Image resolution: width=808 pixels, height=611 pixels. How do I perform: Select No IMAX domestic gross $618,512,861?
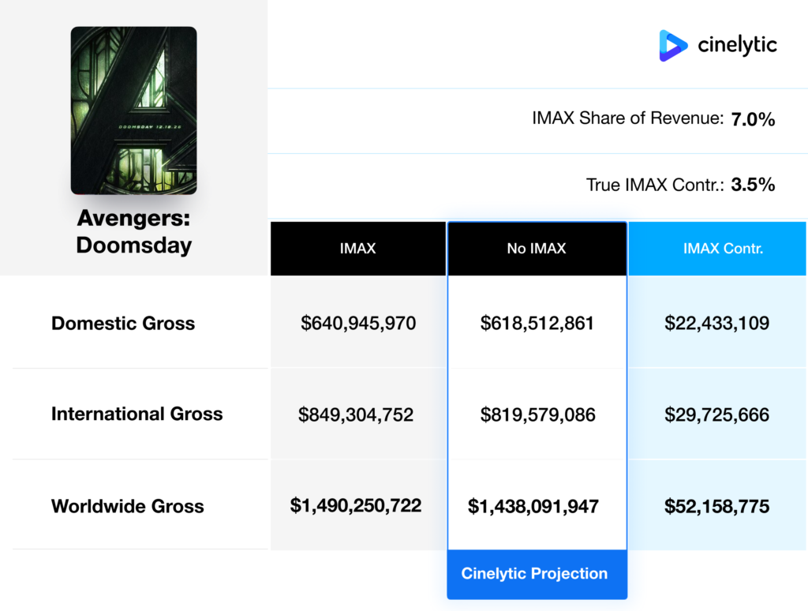537,324
